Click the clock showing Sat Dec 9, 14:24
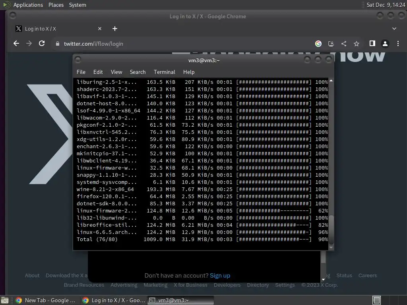Image resolution: width=407 pixels, height=305 pixels. click(386, 5)
